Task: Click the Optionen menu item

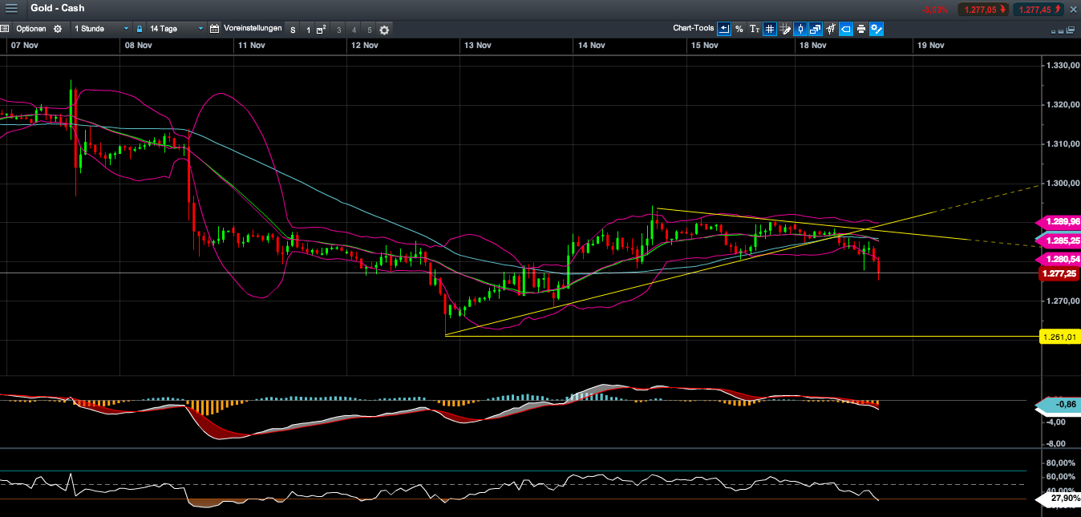Action: pos(32,28)
